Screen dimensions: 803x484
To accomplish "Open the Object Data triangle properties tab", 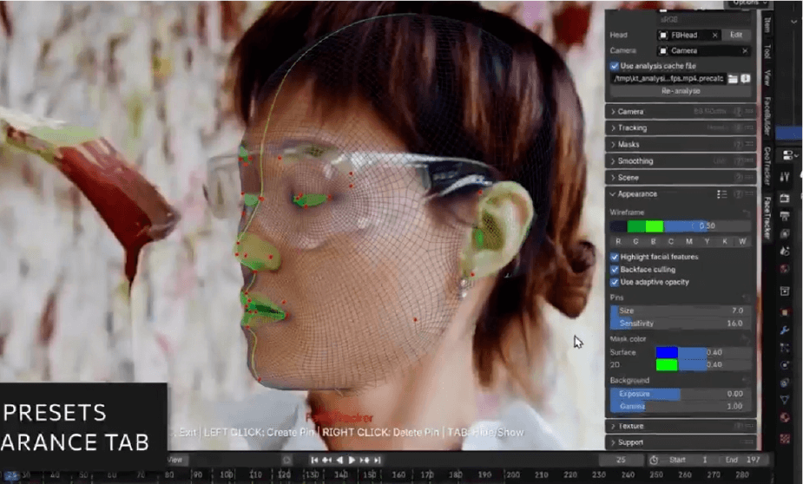I will [785, 400].
